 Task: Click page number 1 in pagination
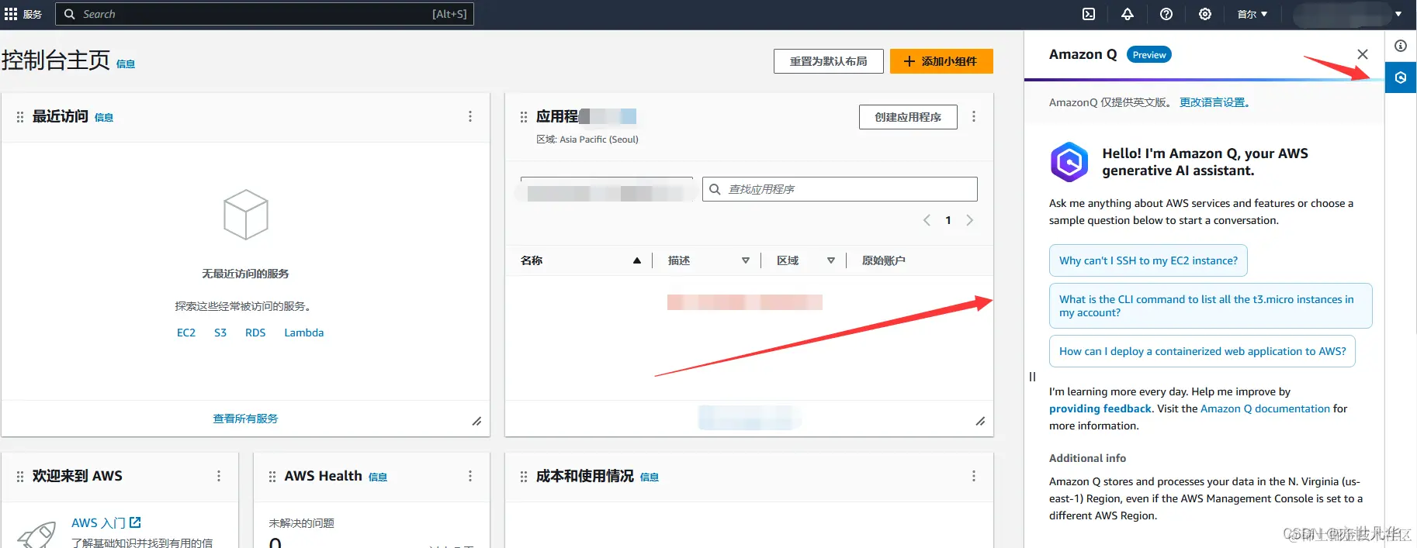pyautogui.click(x=948, y=220)
